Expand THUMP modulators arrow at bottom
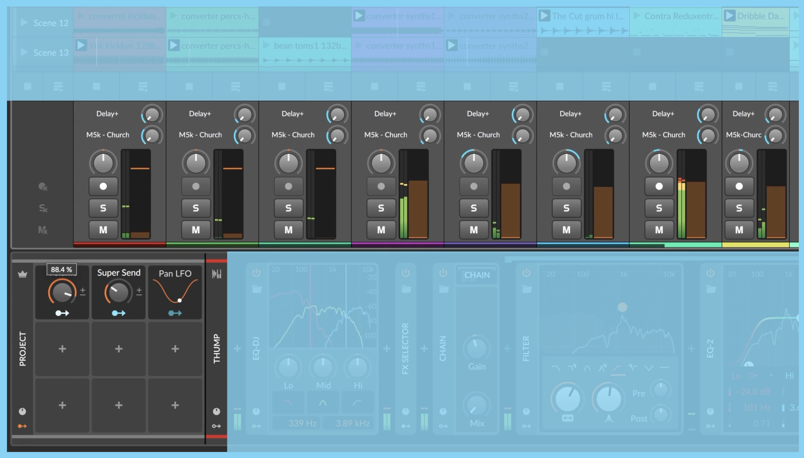The width and height of the screenshot is (804, 458). pos(216,426)
